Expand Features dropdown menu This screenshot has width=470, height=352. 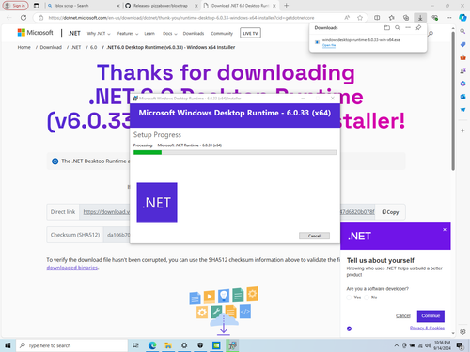pyautogui.click(x=128, y=34)
